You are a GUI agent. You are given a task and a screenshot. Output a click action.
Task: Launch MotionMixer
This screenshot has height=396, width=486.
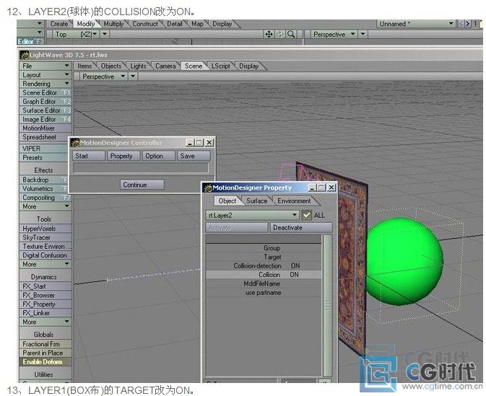45,128
